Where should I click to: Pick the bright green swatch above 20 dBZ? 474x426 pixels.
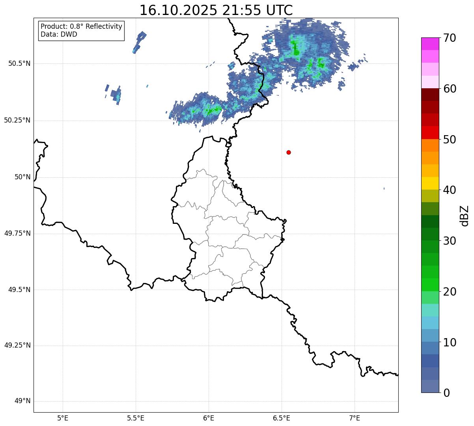(x=430, y=285)
